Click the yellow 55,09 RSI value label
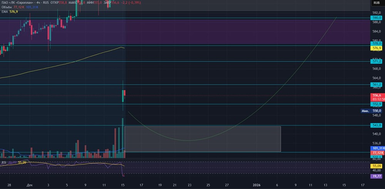385x189 pixels. tap(377, 166)
